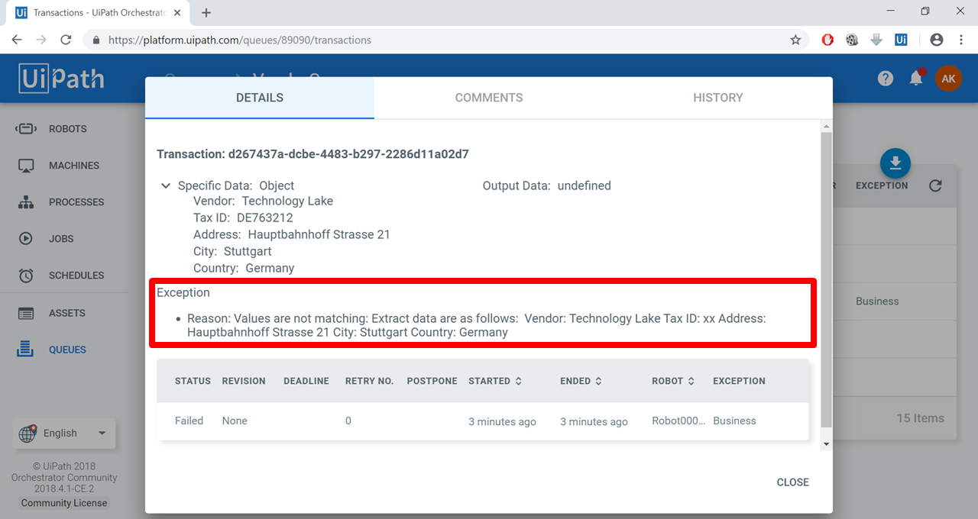978x519 pixels.
Task: Close the Transactions browser tab
Action: 178,13
